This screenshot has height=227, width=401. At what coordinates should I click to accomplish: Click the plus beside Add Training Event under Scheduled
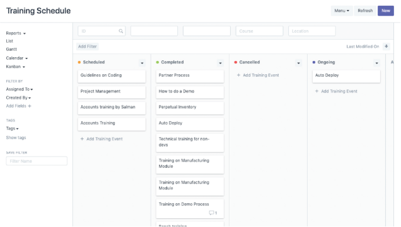[82, 139]
